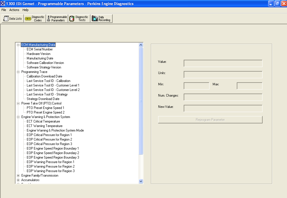The height and width of the screenshot is (198, 287).
Task: Open the Actions menu
Action: coord(14,10)
